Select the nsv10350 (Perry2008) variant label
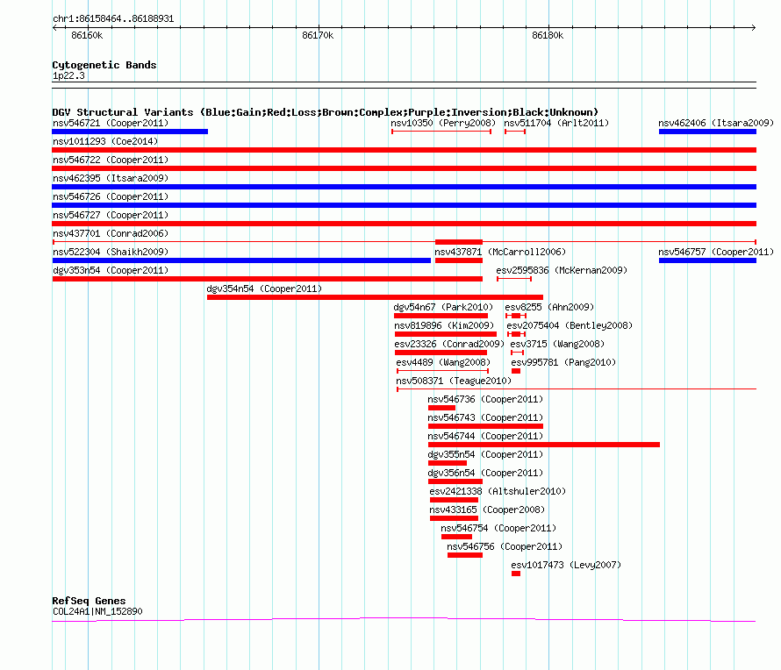The width and height of the screenshot is (781, 670). 443,123
